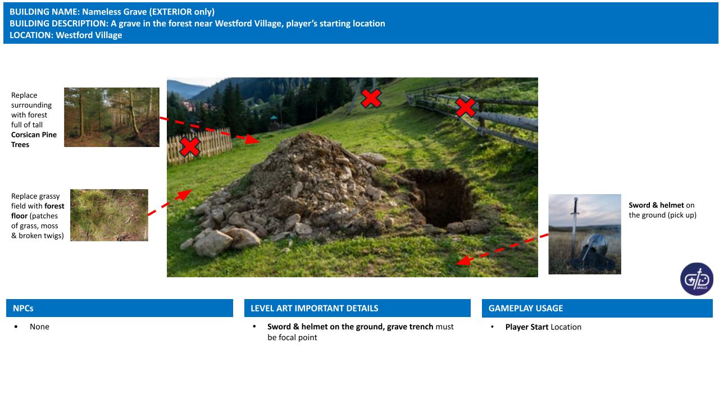
Task: Click the GAMEPLAY USAGE section header
Action: coord(597,308)
